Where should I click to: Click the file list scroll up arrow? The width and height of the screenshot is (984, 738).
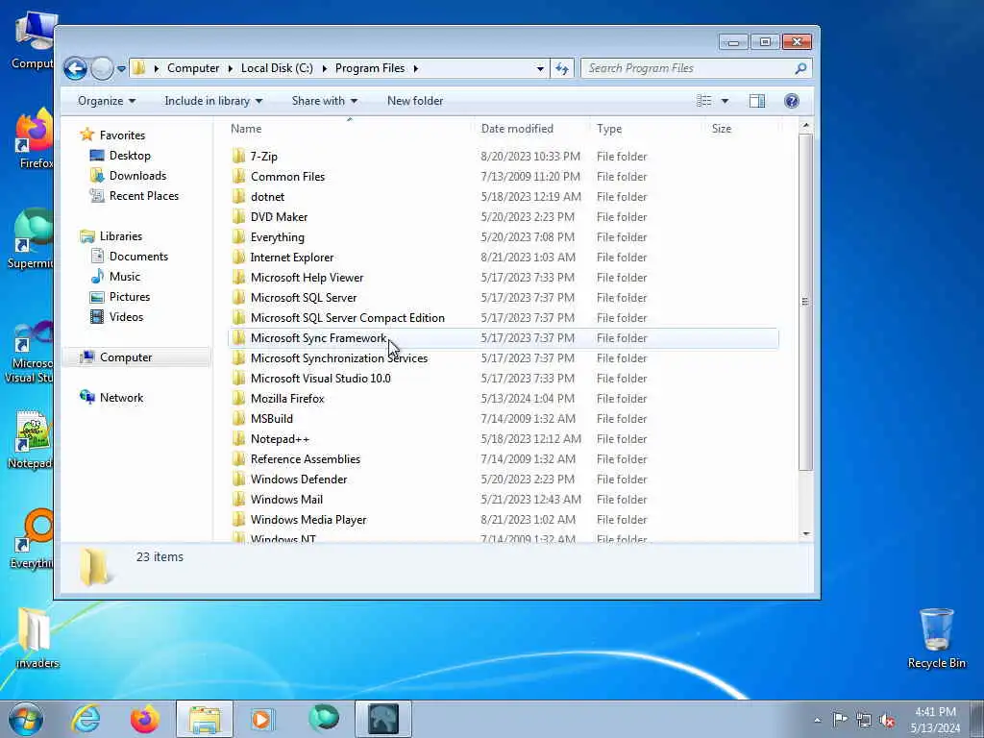click(806, 126)
